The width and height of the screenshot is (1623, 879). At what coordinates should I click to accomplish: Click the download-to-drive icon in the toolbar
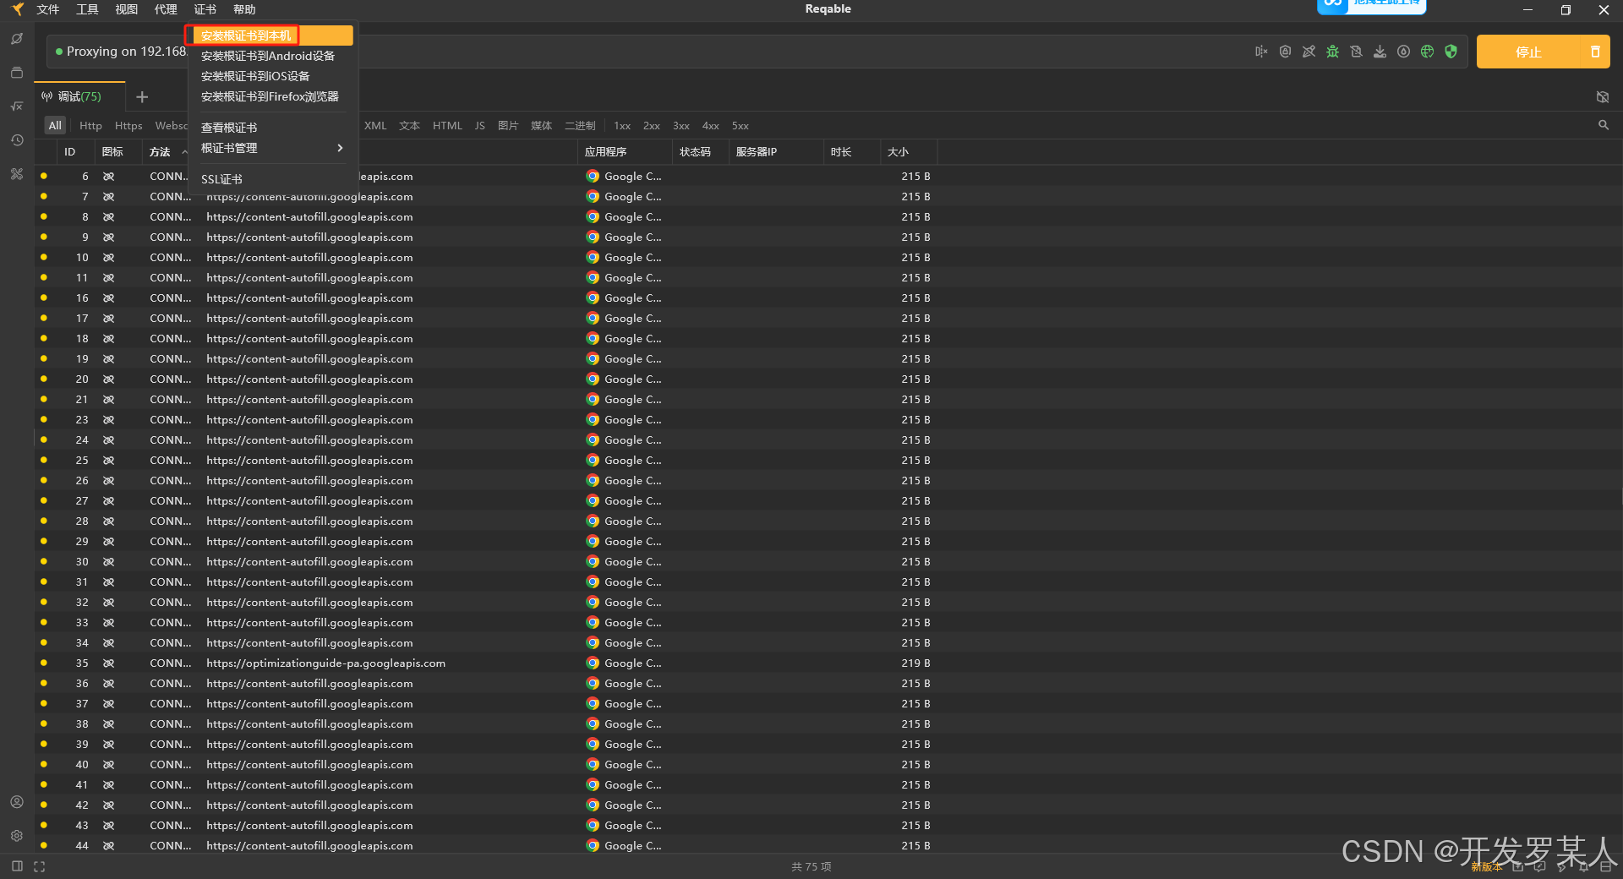pyautogui.click(x=1380, y=52)
